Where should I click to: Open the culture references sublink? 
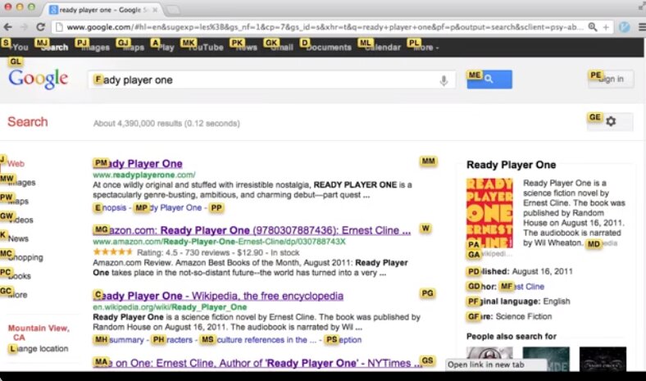[259, 340]
